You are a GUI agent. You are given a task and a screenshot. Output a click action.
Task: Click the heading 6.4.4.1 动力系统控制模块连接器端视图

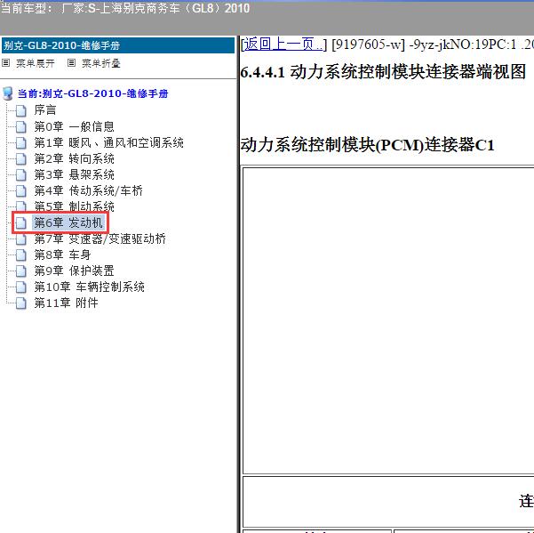[383, 72]
